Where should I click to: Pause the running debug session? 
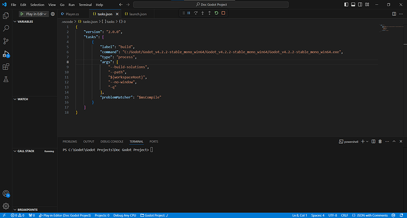[x=189, y=13]
